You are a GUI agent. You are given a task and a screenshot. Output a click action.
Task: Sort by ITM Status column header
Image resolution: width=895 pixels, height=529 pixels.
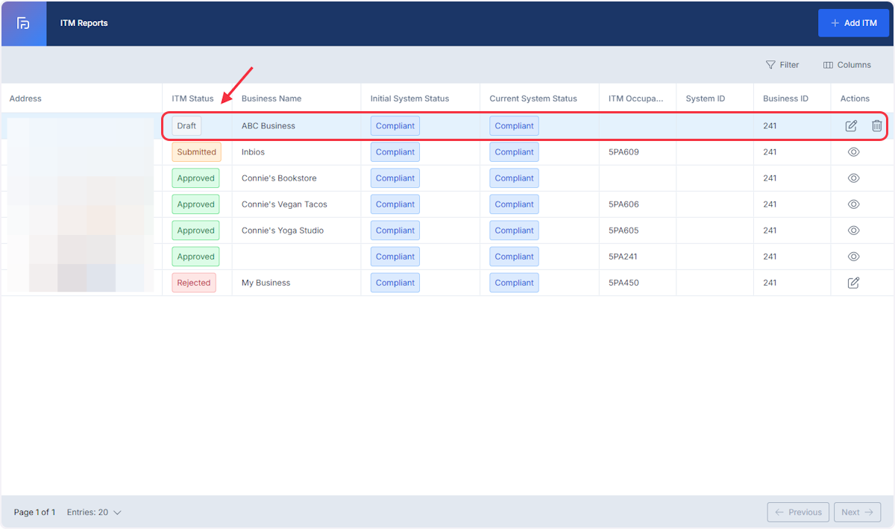point(192,98)
